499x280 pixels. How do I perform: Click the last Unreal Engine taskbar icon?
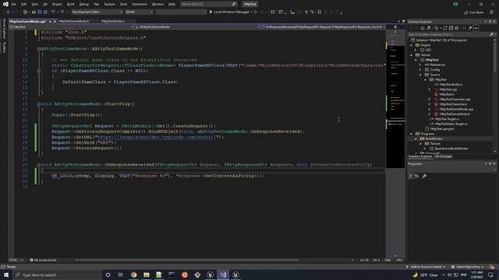(235, 275)
